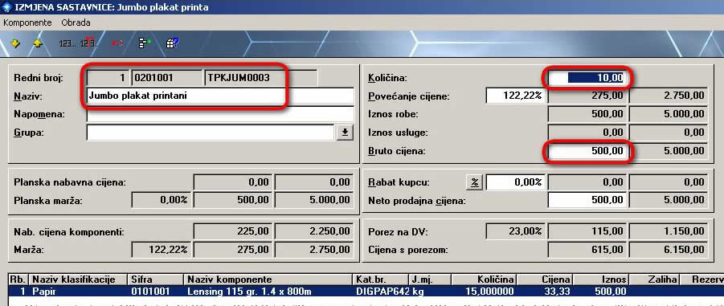The height and width of the screenshot is (306, 724).
Task: Click the plain 123 numbering toolbar icon
Action: tap(67, 43)
